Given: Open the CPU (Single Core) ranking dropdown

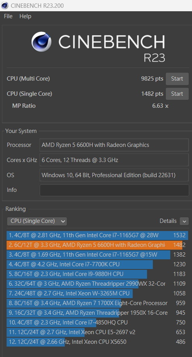Looking at the screenshot, I should 37,221.
